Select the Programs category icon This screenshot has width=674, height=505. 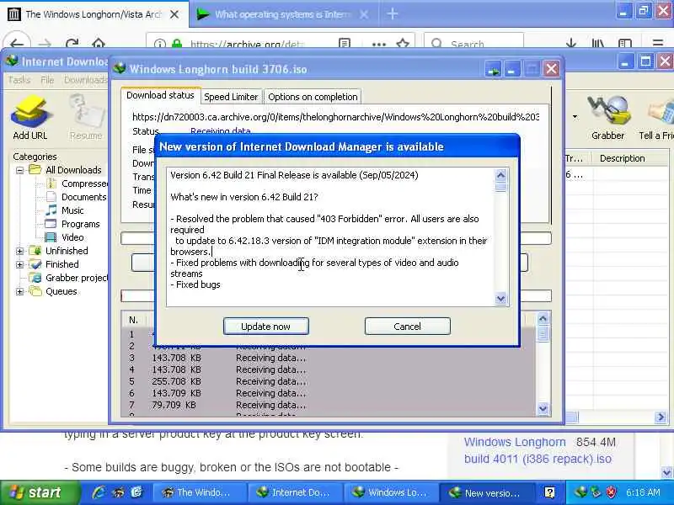51,224
